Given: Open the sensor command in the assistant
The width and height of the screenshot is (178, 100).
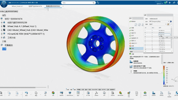Looking at the screenshot, I should point(144,72).
